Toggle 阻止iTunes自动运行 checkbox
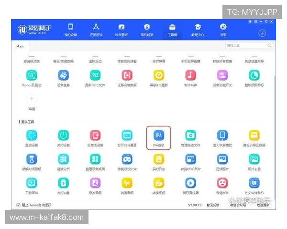Screen dimensions: 287x229 [19, 205]
